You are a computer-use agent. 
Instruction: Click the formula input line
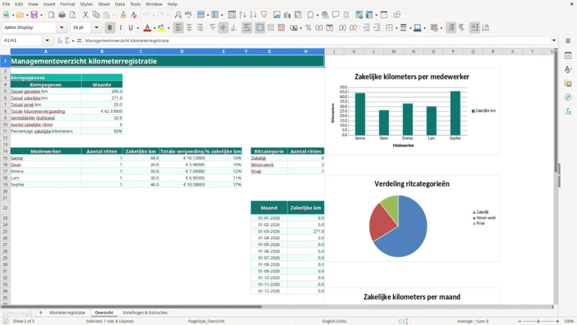tap(317, 41)
